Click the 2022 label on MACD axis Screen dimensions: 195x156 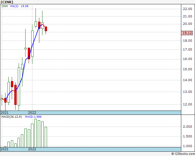[32, 149]
